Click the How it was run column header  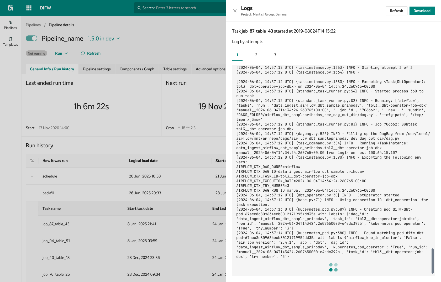[55, 161]
